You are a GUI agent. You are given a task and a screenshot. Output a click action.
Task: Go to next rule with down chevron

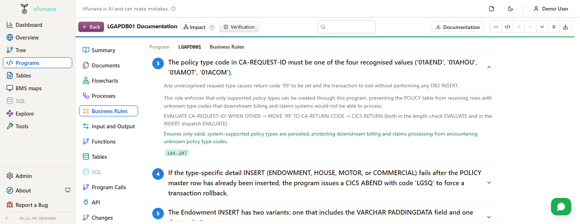(542, 27)
